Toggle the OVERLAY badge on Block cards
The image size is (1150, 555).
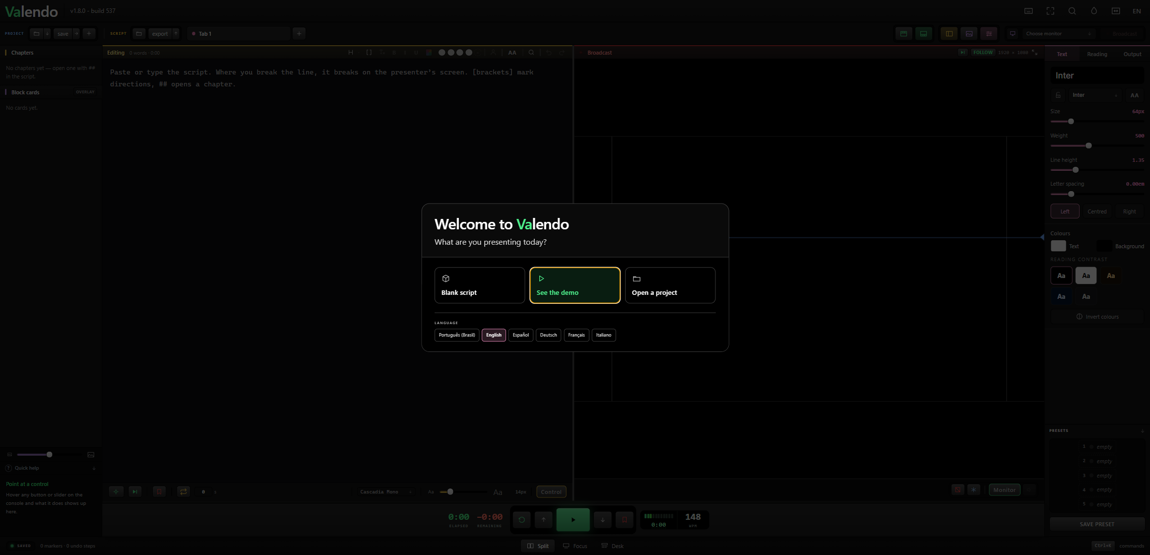[85, 92]
